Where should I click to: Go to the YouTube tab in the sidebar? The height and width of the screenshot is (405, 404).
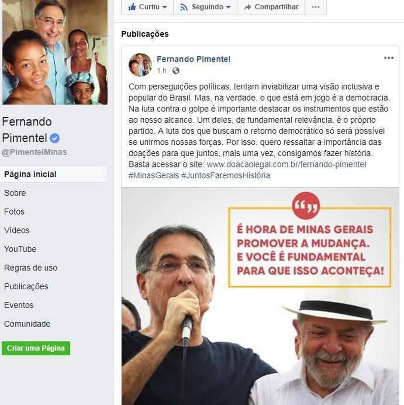point(20,249)
